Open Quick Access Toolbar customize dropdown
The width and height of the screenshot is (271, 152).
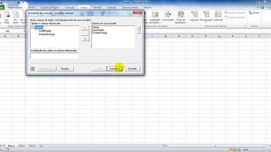(x=23, y=3)
